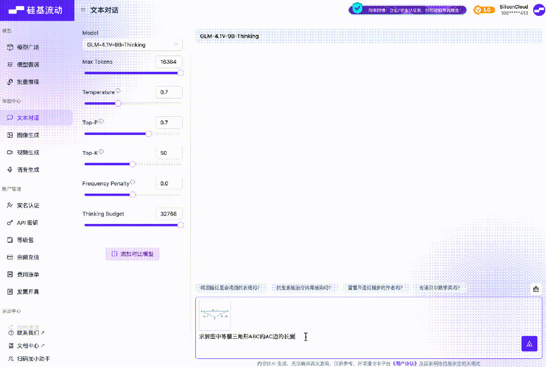Screen dimensions: 546x367
Task: Open 余额充值 via its card icon
Action: click(10, 257)
